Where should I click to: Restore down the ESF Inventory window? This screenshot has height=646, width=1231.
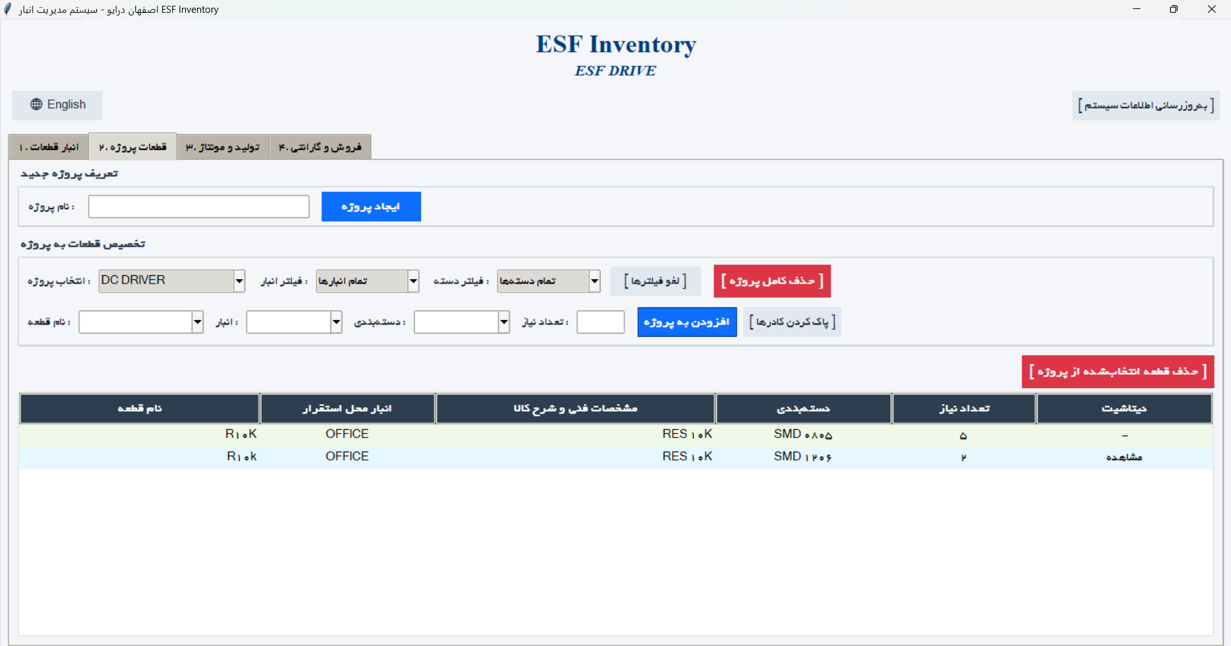pyautogui.click(x=1174, y=9)
